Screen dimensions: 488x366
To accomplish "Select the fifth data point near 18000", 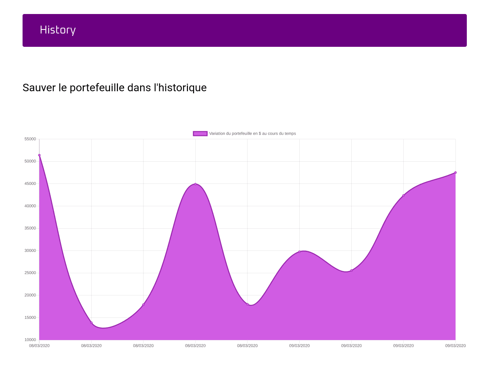I will tap(247, 304).
